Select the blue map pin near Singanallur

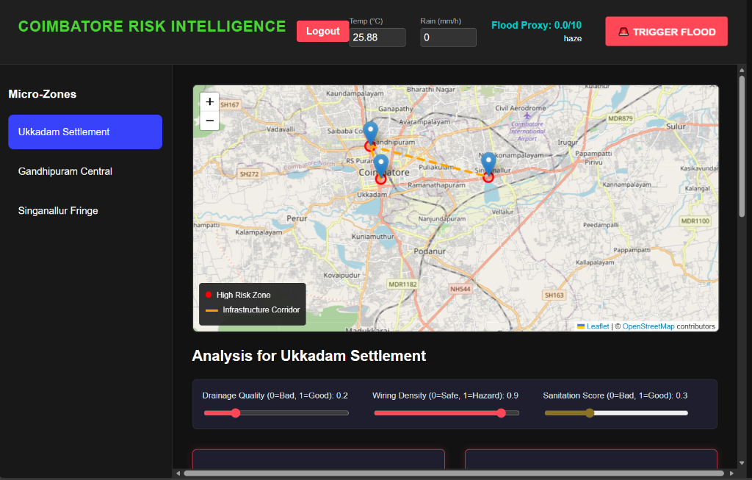488,159
